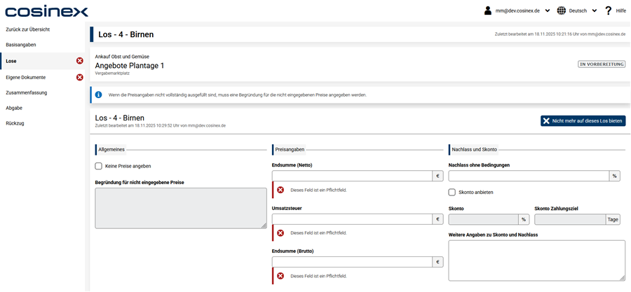
Task: Click the user account profile icon
Action: coord(488,11)
